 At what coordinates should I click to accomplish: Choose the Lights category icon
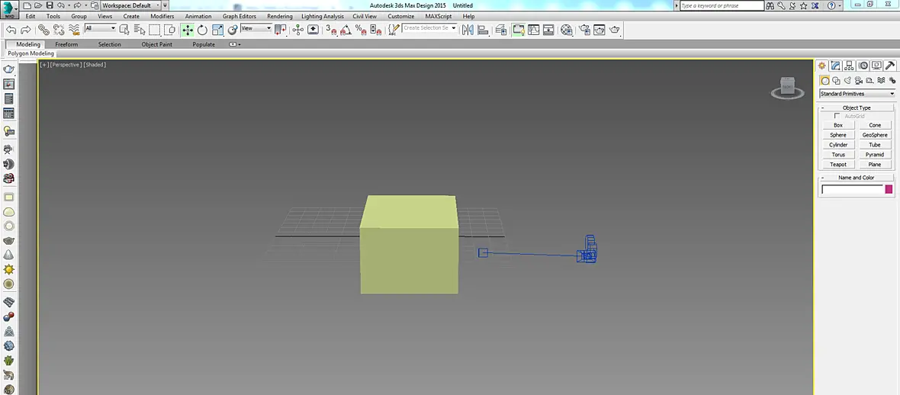[x=847, y=80]
